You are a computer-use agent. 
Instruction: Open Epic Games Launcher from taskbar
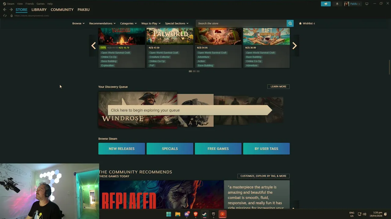214,214
